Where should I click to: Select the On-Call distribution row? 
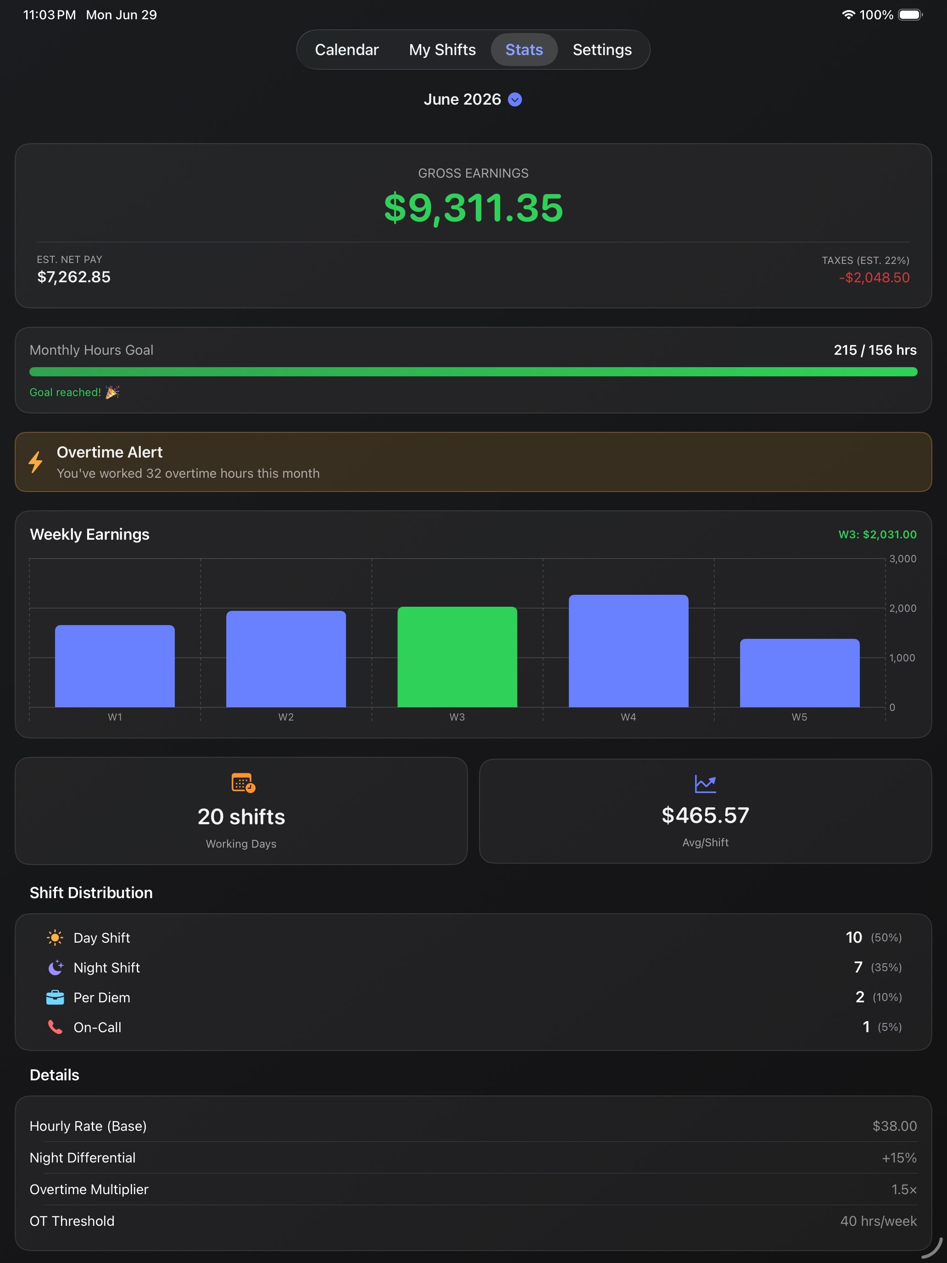pos(473,1027)
